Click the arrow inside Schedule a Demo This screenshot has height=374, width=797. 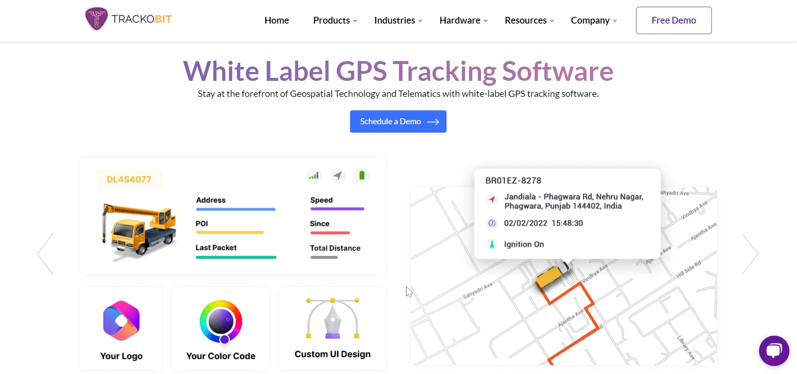(x=433, y=122)
